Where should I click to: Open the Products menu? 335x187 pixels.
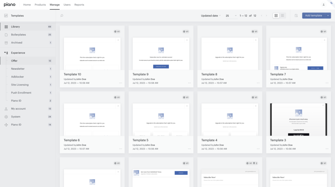coord(40,5)
